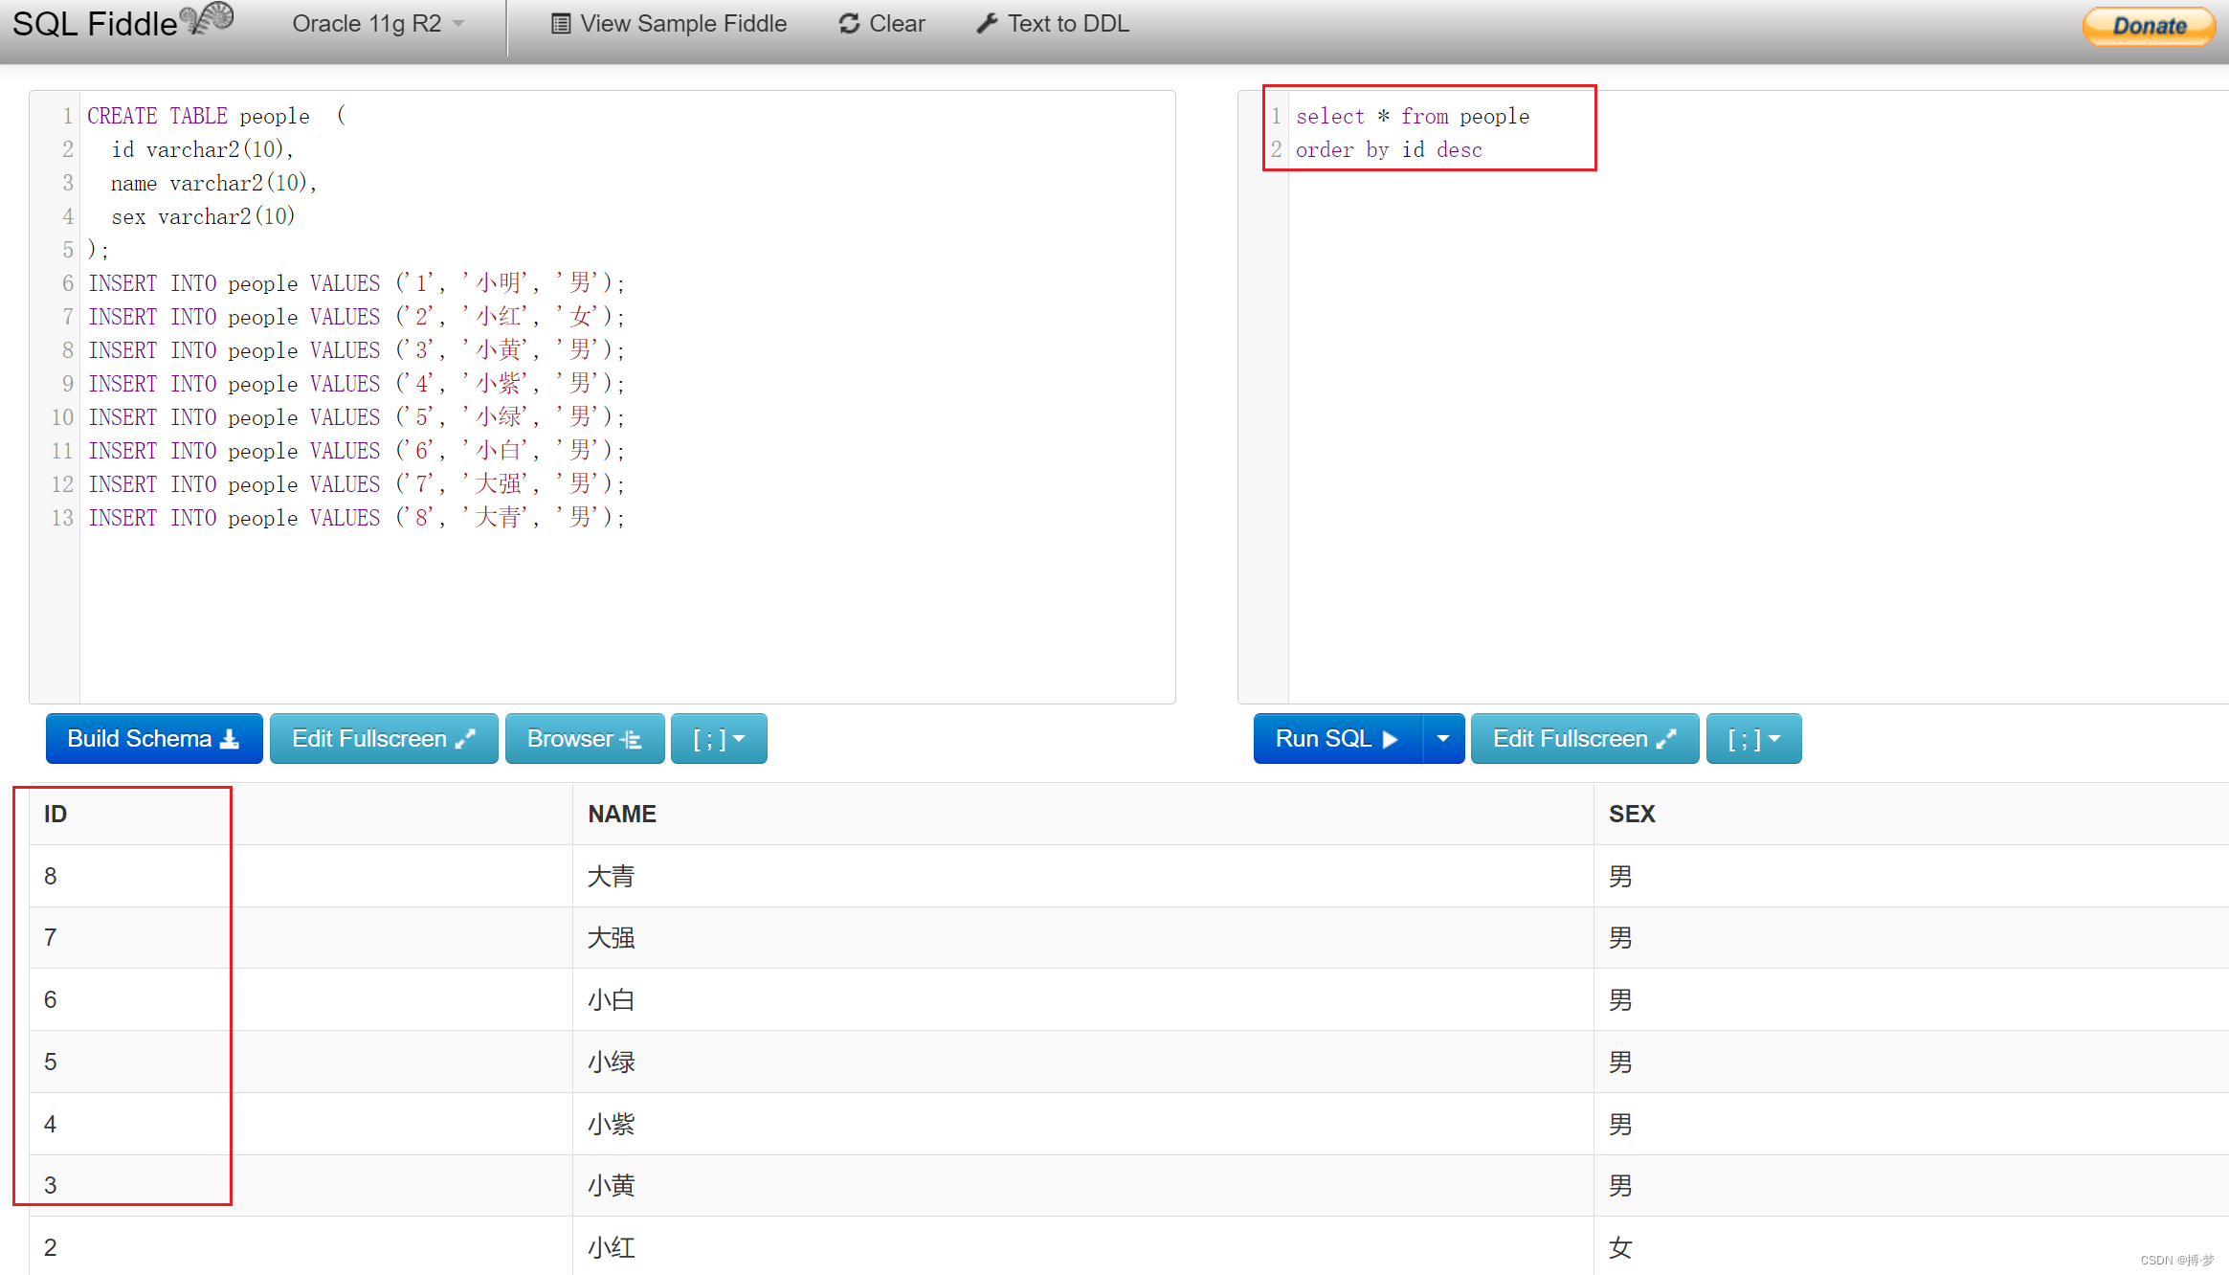
Task: Expand the Run SQL options arrow
Action: (x=1442, y=738)
